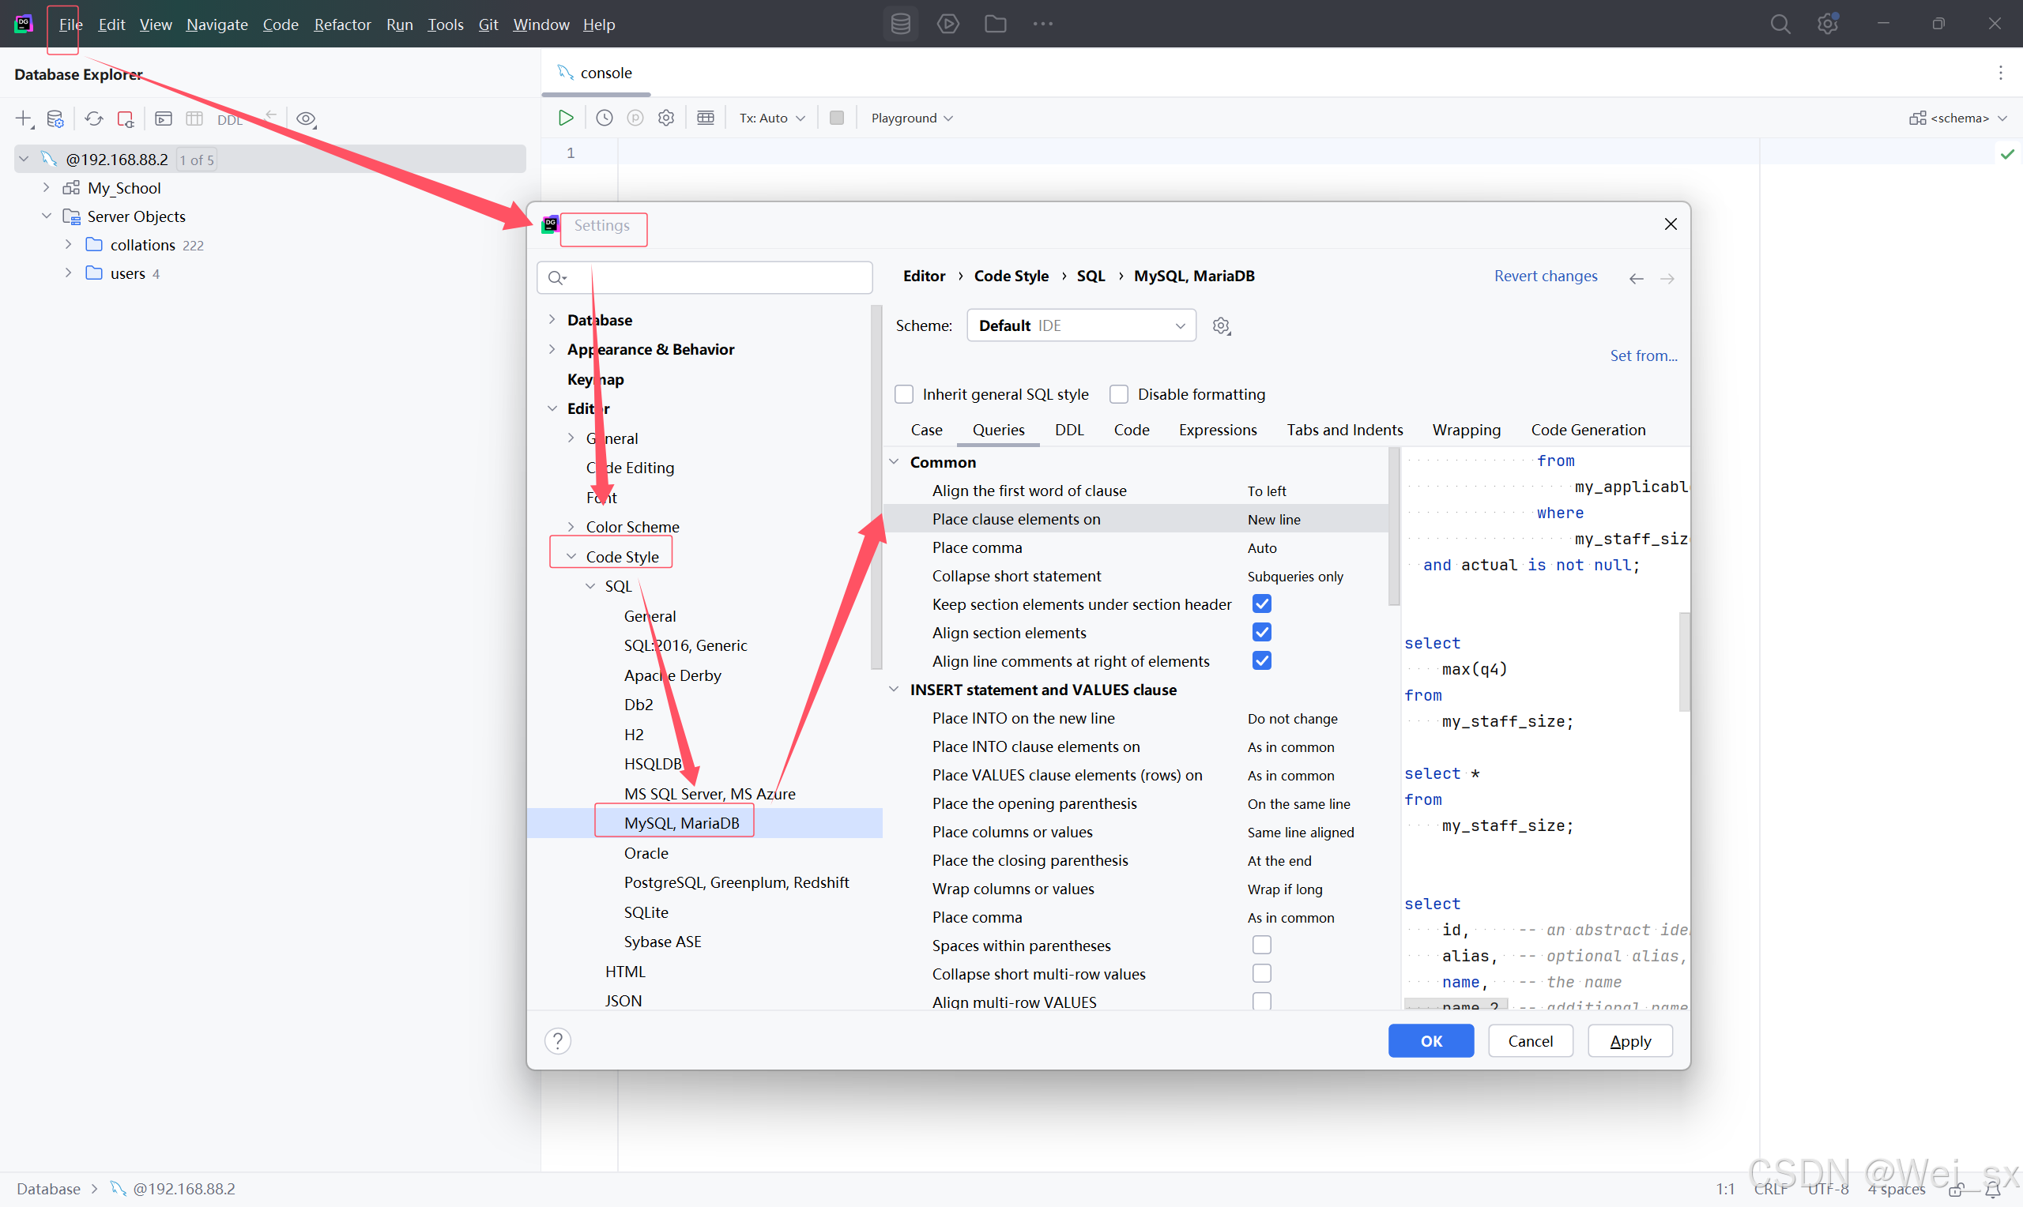Open Search Everywhere magnifier icon

(x=1780, y=24)
